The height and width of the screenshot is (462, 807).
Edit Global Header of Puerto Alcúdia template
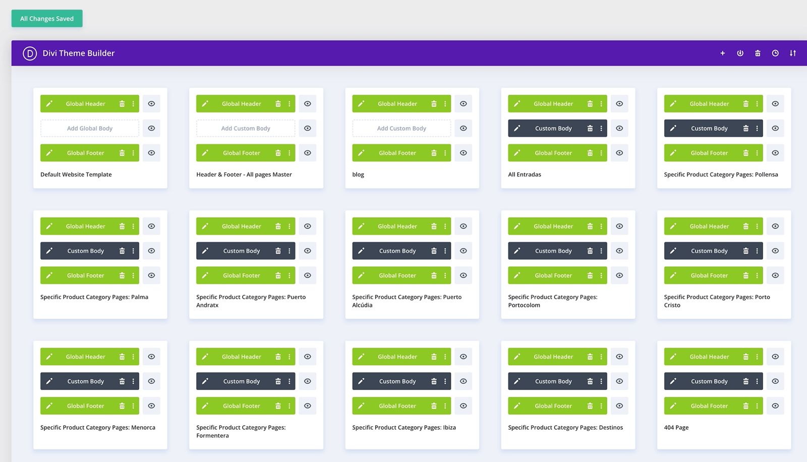tap(361, 226)
